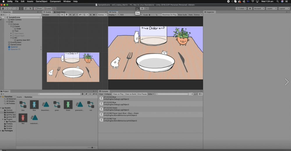291x151 pixels.
Task: Open the Display 1 dropdown
Action: [113, 15]
